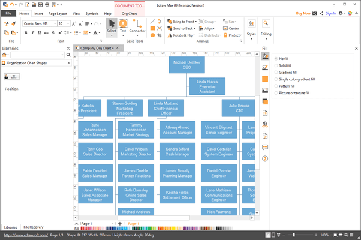Add a new page with plus button
The image size is (361, 240).
pyautogui.click(x=120, y=224)
